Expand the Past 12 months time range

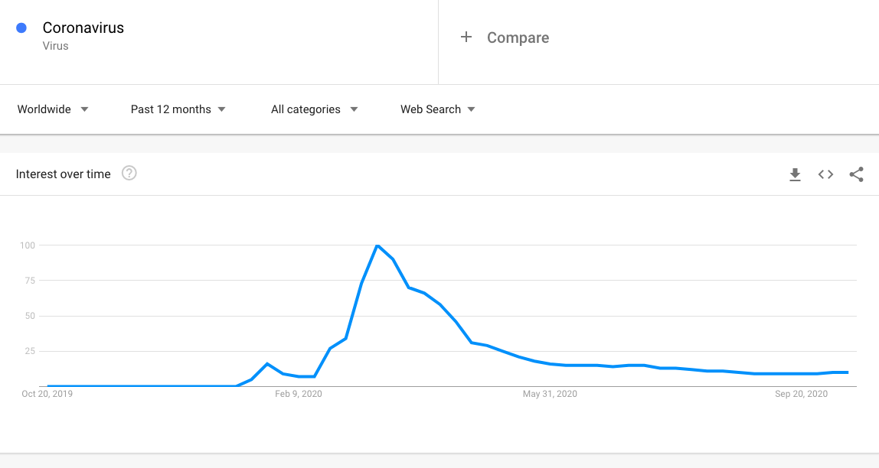point(178,109)
